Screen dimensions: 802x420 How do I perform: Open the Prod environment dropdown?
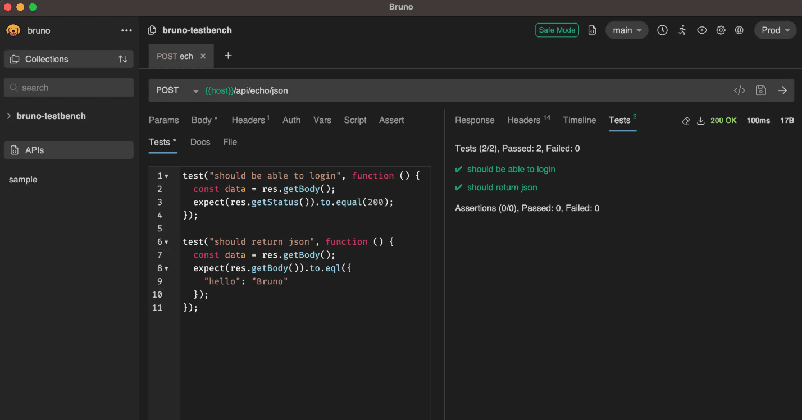[775, 30]
